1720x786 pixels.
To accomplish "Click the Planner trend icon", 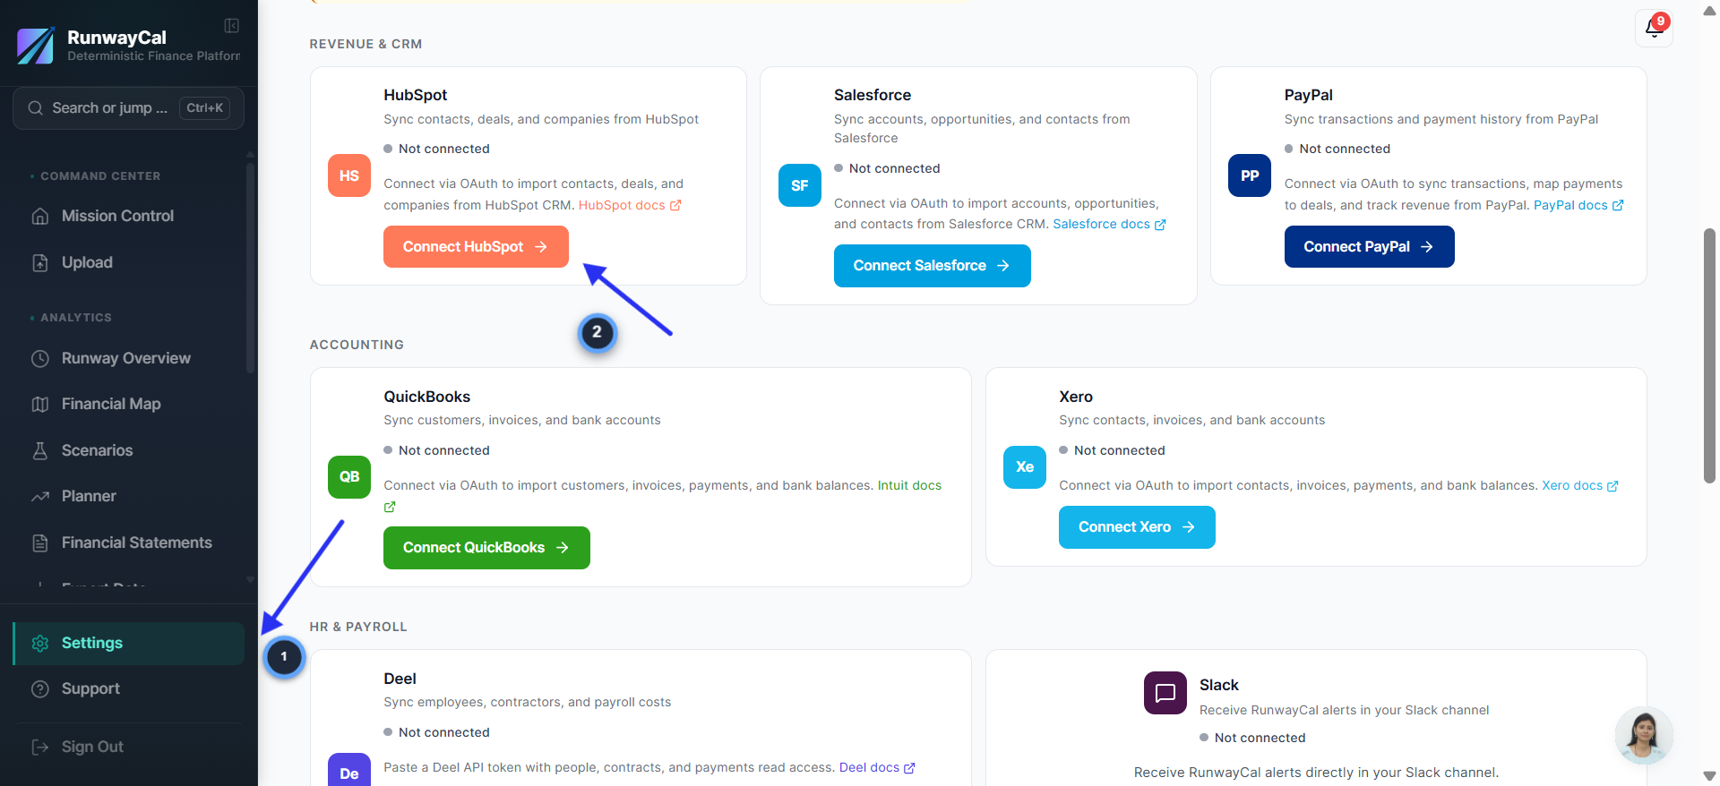I will [40, 496].
